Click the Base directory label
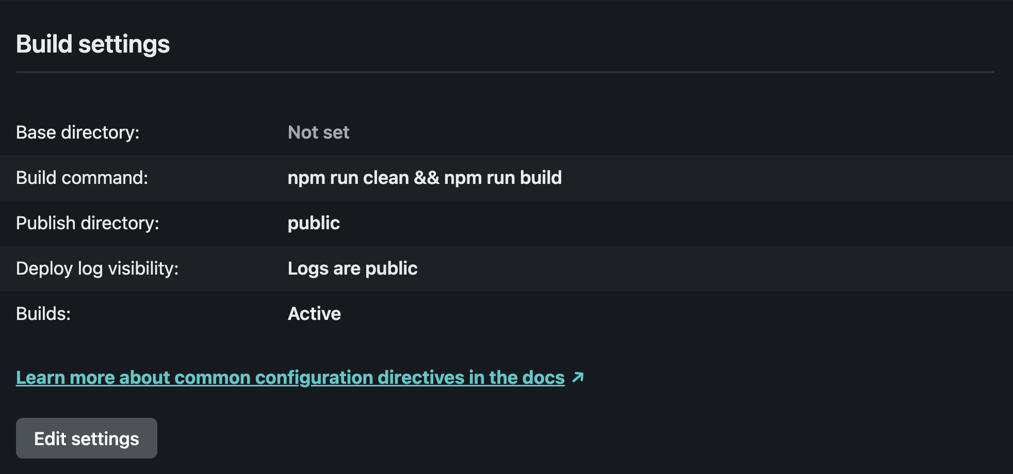The image size is (1013, 474). (x=77, y=132)
